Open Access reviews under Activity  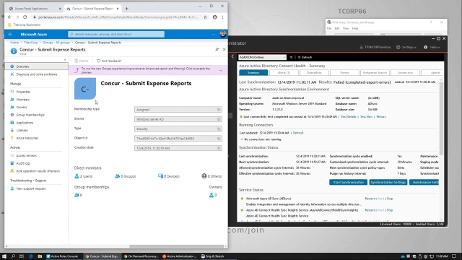(x=26, y=155)
